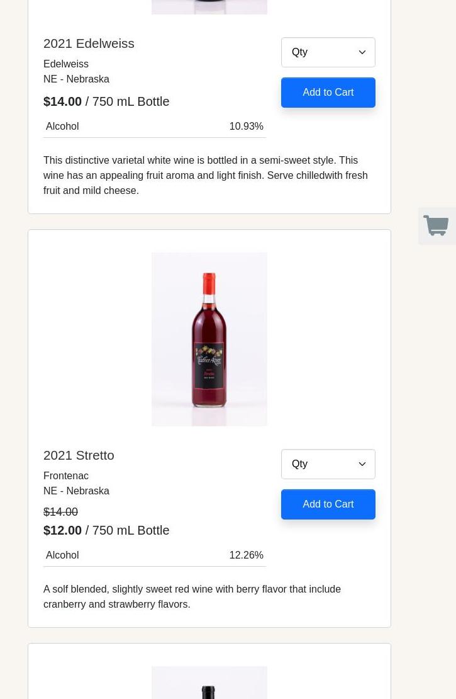Click the crossed-out $14.00 Stretto price

60,512
